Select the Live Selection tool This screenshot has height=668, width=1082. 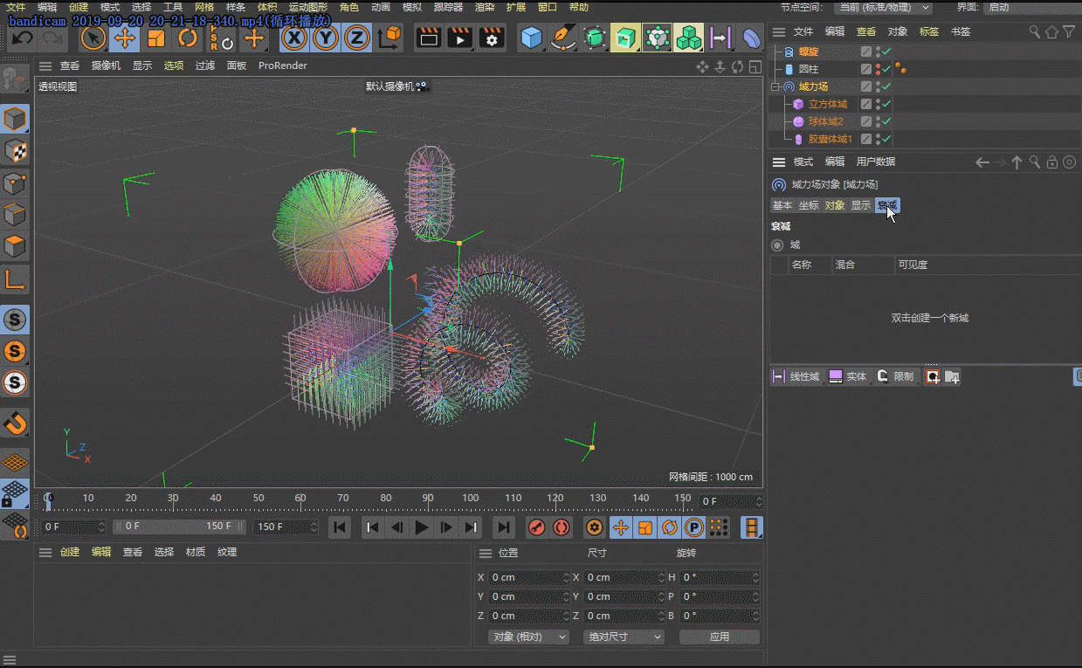[x=93, y=38]
